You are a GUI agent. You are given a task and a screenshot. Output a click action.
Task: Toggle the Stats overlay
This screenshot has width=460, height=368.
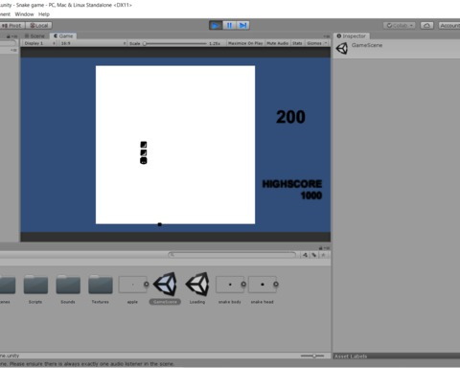(297, 43)
